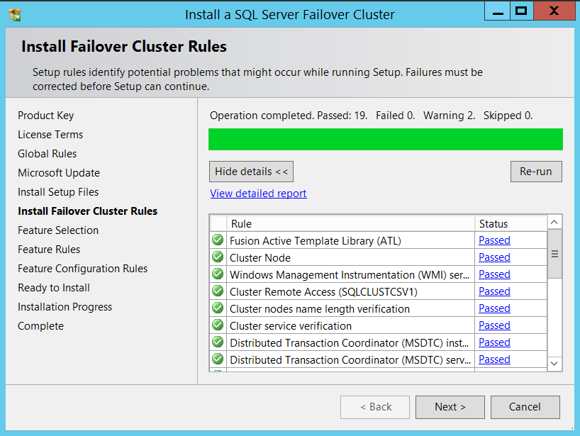This screenshot has width=580, height=436.
Task: Click green check icon for name length verification
Action: point(218,308)
